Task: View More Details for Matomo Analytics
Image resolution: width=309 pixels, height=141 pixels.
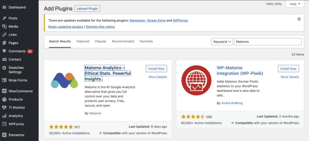Action: [x=158, y=77]
